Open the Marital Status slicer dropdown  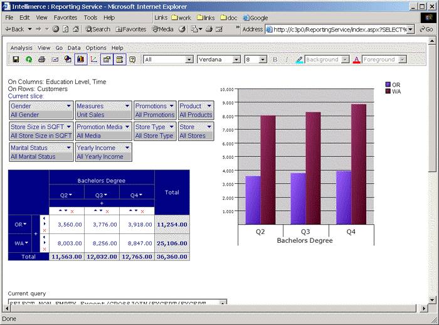[69, 147]
